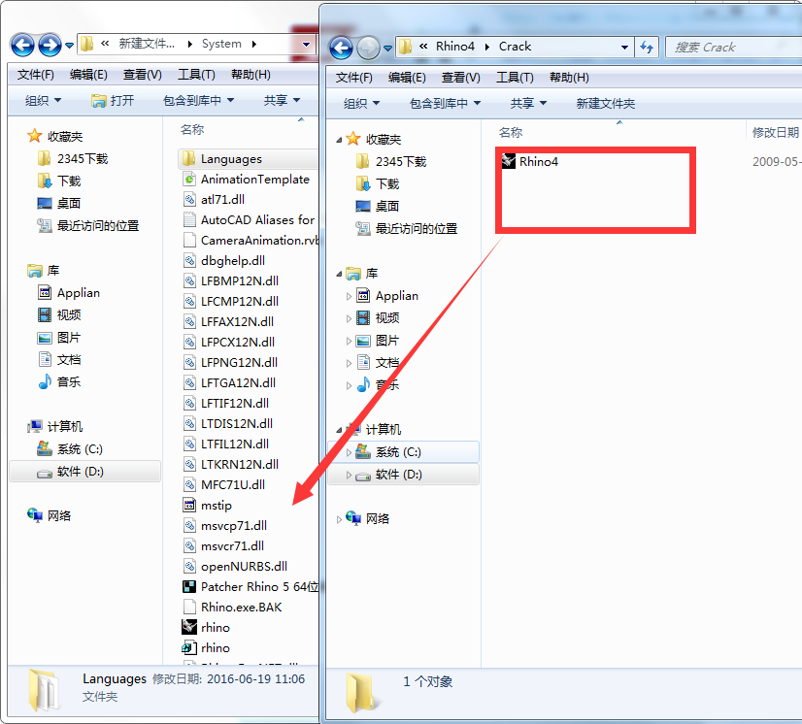Open 工具(T) menu in the Crack window
Screen dimensions: 802x724
pos(515,78)
